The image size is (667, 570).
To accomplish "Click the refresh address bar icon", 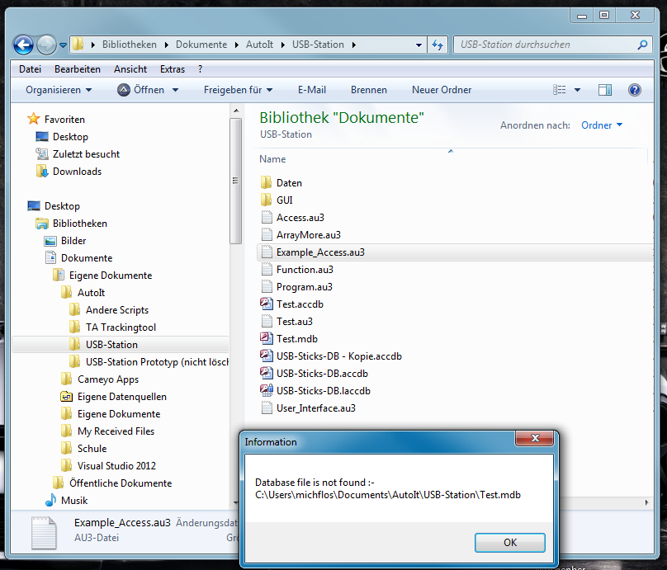I will coord(438,45).
